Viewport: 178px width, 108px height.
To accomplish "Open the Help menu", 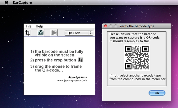I will coord(39,26).
